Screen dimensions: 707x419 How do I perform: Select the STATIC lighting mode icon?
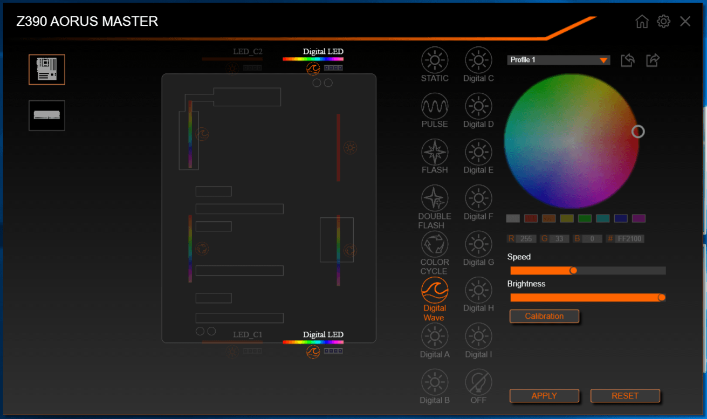435,60
